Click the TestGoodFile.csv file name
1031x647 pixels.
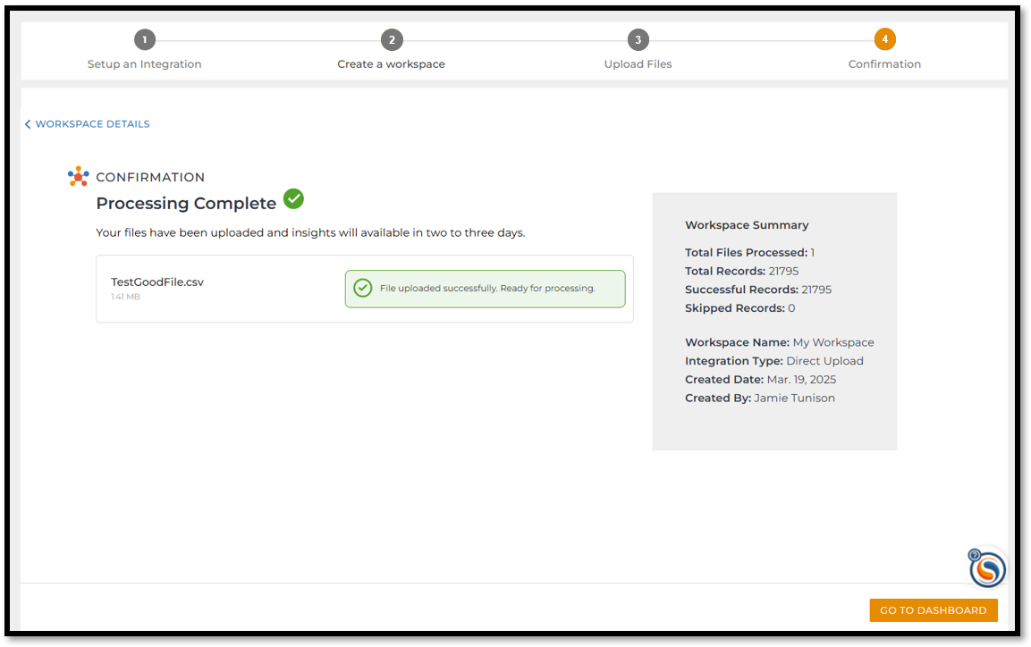point(157,281)
